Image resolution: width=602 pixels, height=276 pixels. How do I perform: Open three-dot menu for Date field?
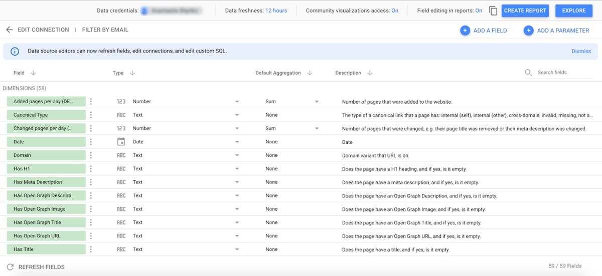tap(91, 142)
